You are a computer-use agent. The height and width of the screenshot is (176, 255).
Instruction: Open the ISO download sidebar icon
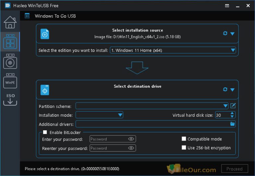point(10,99)
